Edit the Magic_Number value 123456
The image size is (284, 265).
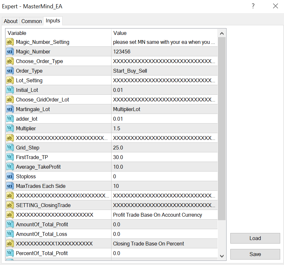164,52
